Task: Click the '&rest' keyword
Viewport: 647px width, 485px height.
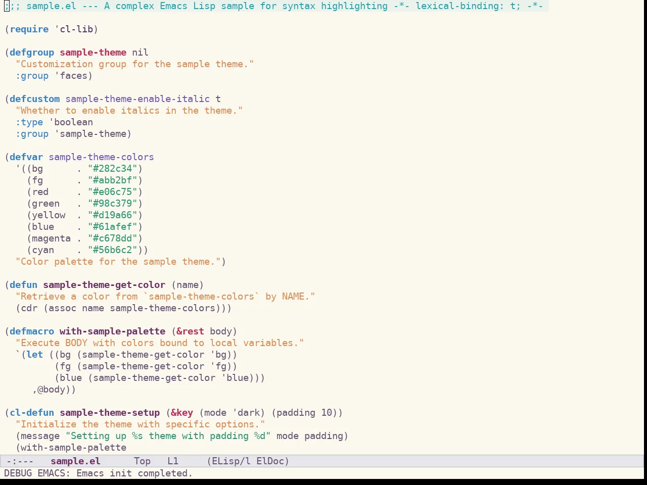Action: pyautogui.click(x=190, y=331)
